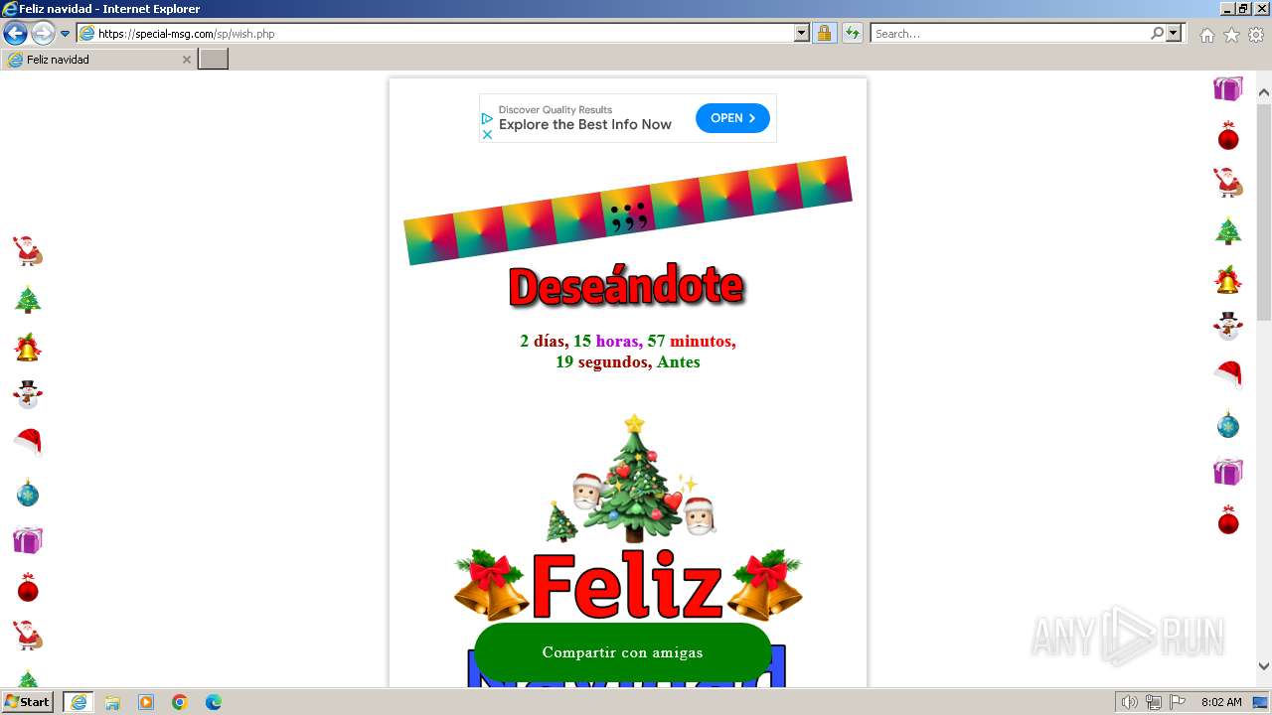
Task: Click the 8:02 AM system clock
Action: click(x=1221, y=702)
